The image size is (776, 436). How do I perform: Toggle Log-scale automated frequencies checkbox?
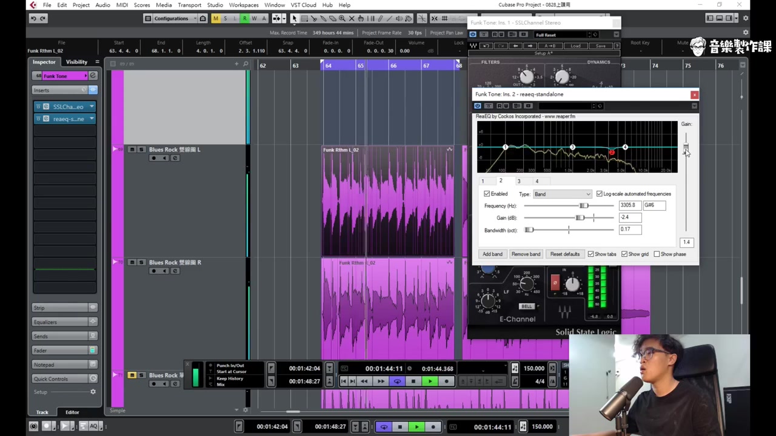[600, 194]
